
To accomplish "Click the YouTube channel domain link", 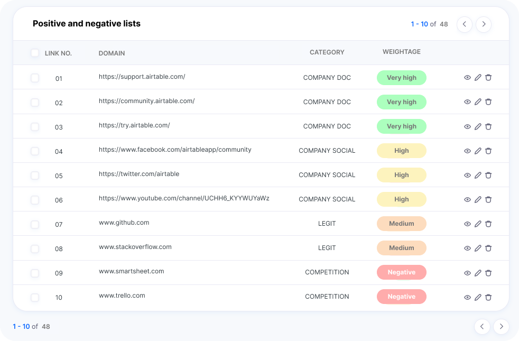I will point(184,198).
